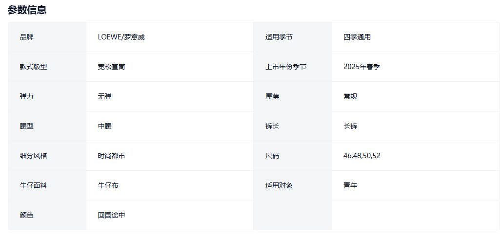Screen dimensions: 503x235
Task: Select the 青年 target audience value
Action: 350,185
